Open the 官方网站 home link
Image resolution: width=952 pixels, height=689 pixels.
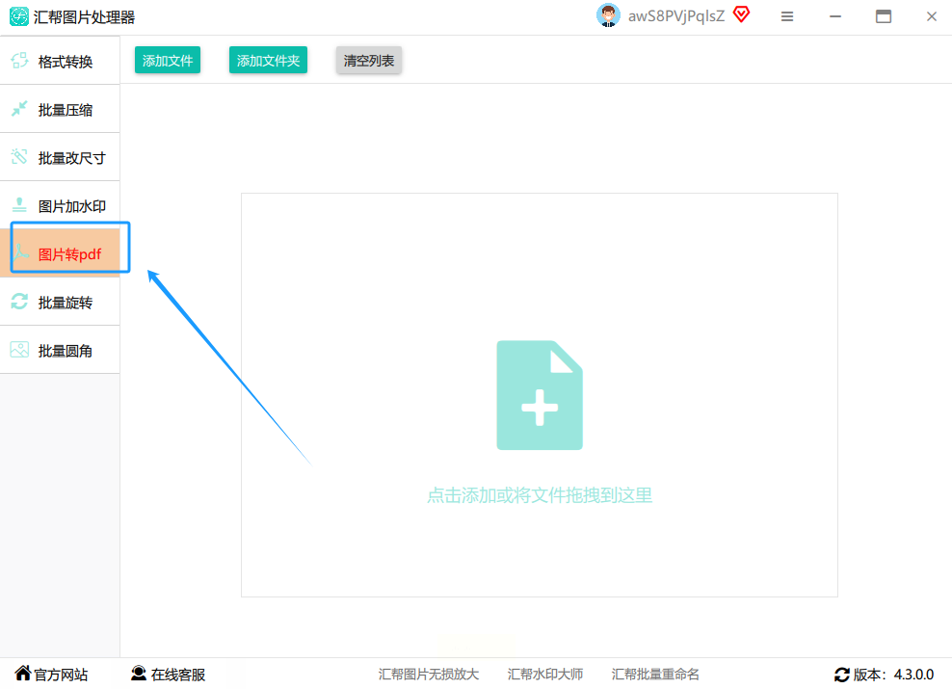(52, 674)
